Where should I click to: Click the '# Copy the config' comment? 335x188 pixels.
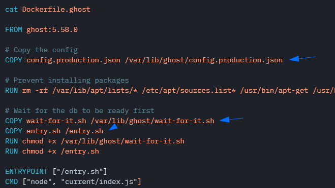click(41, 50)
